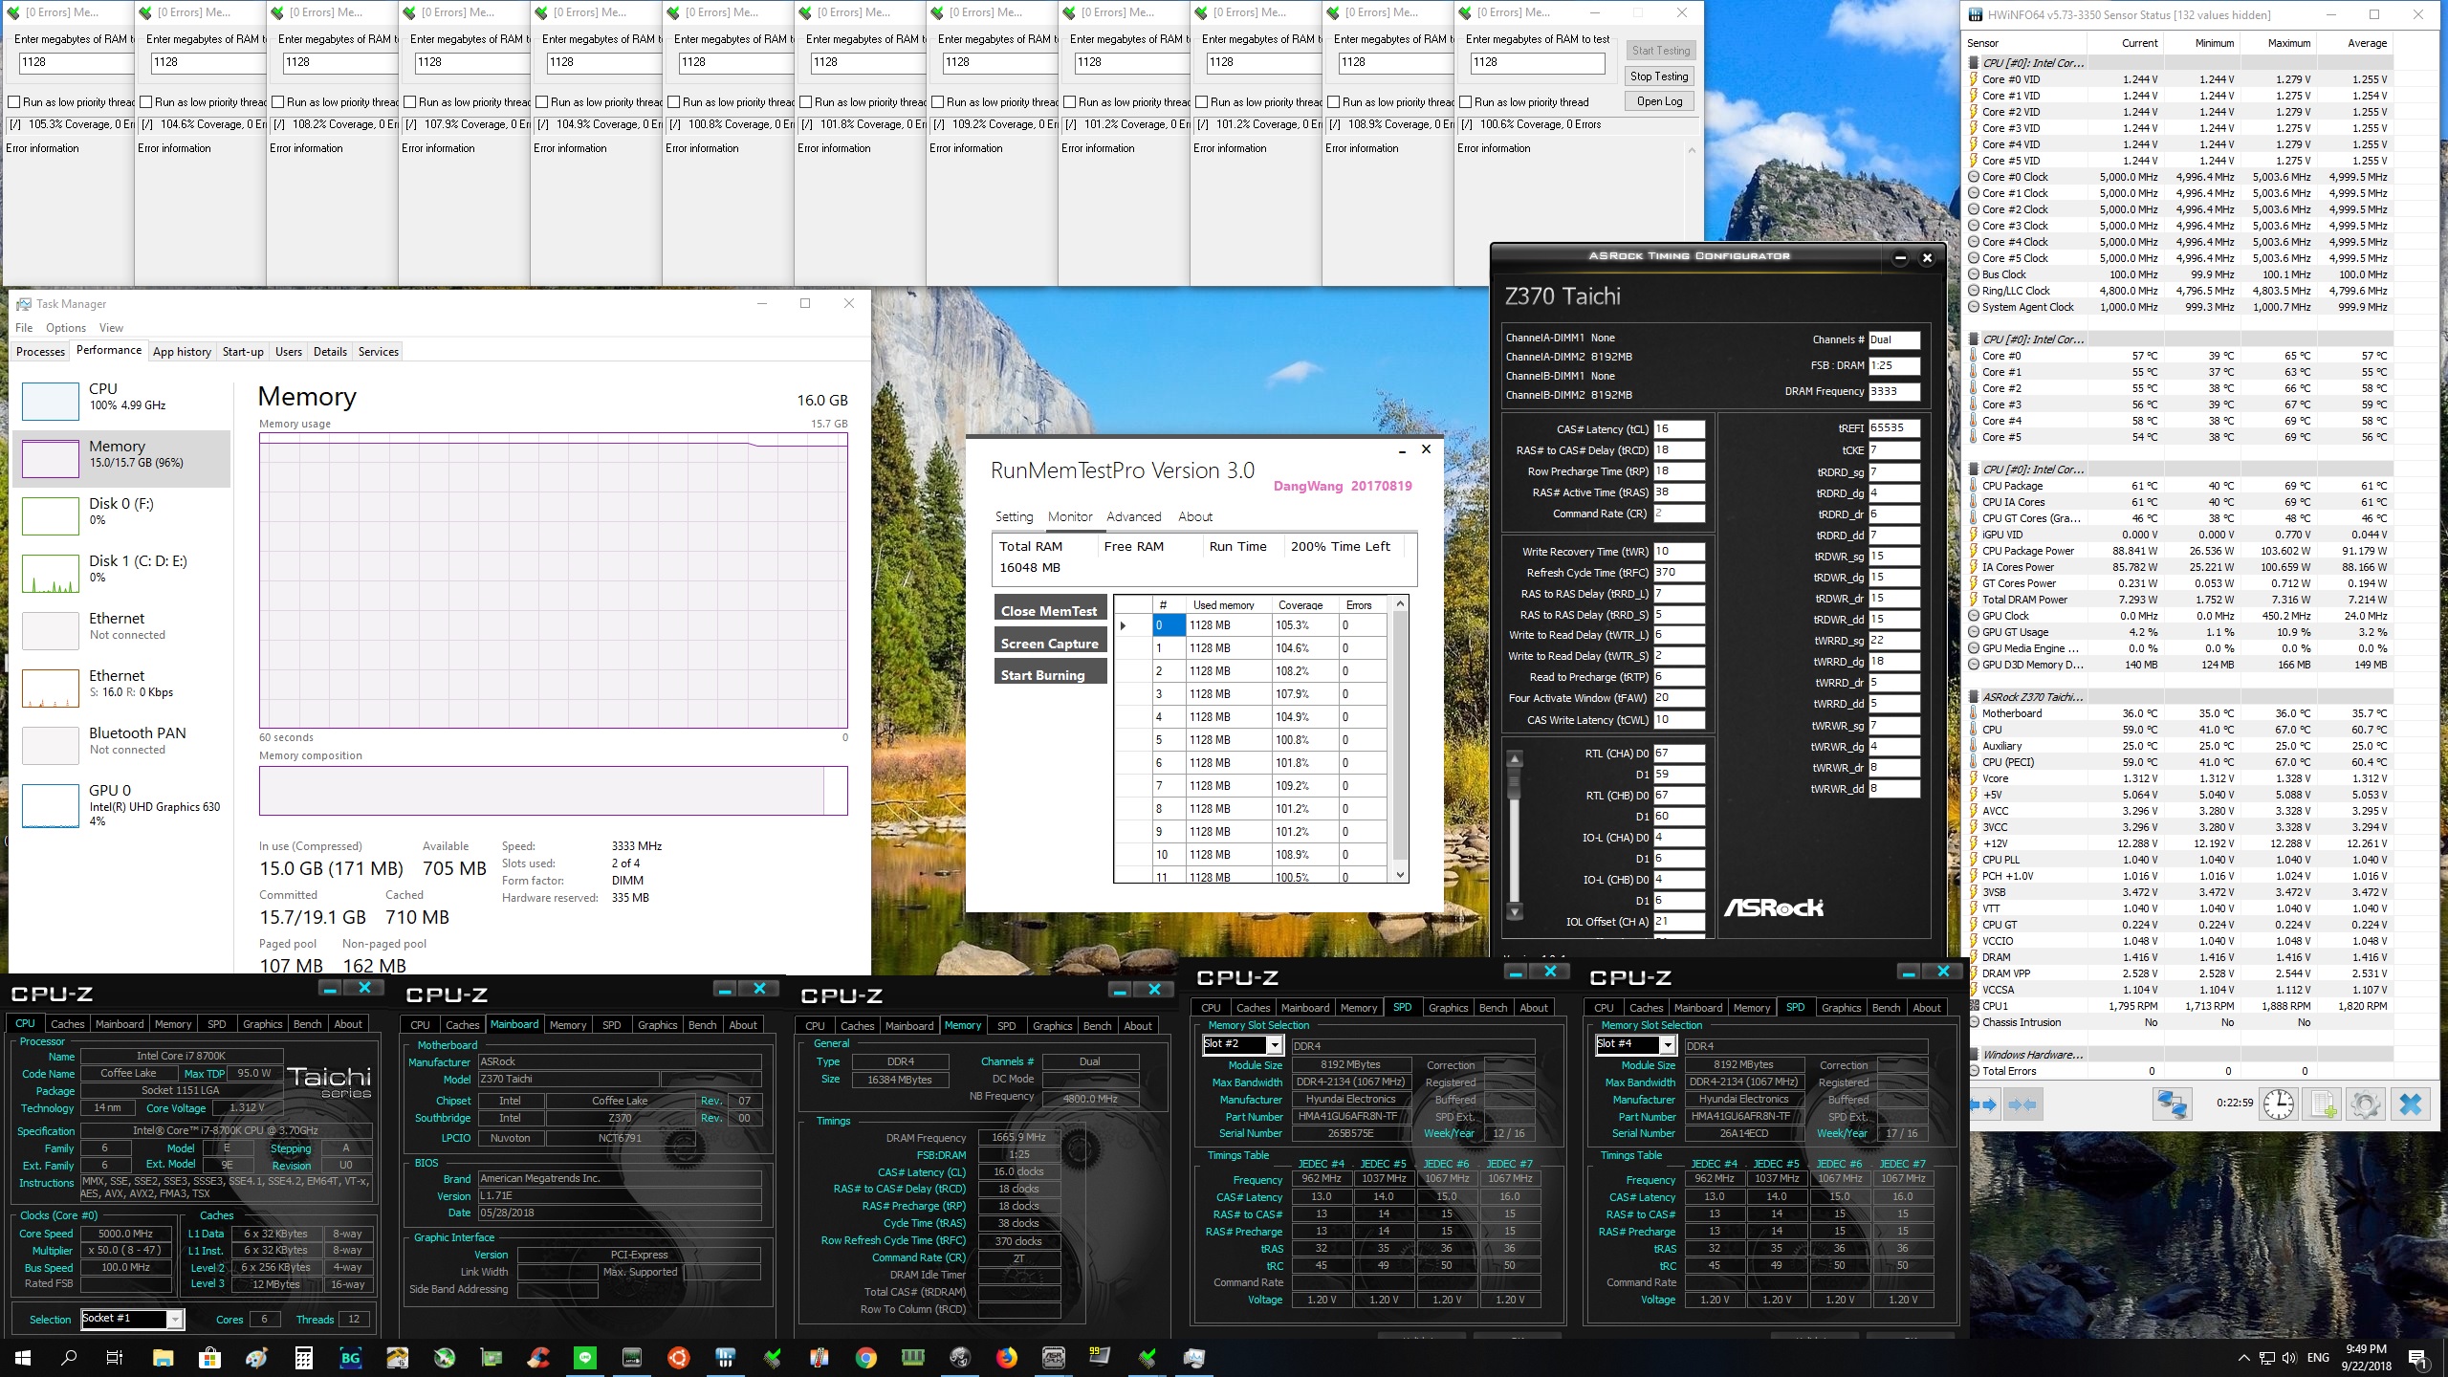This screenshot has height=1377, width=2448.
Task: Open CPU-Z Slot #2 memory slot dropdown
Action: (1275, 1044)
